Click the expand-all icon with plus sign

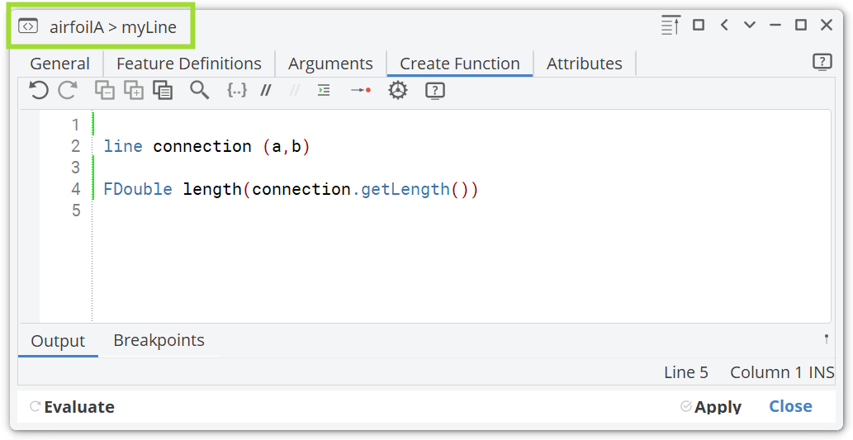tap(134, 90)
